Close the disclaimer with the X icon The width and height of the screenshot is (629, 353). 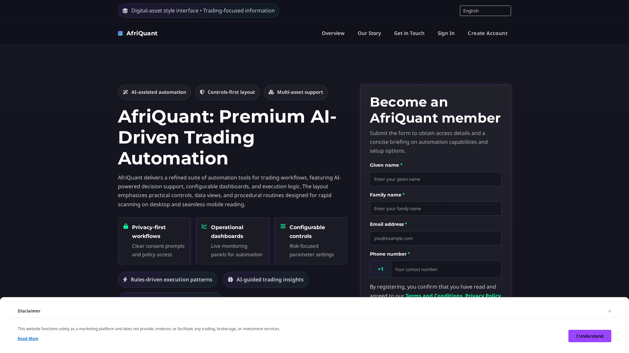click(610, 311)
